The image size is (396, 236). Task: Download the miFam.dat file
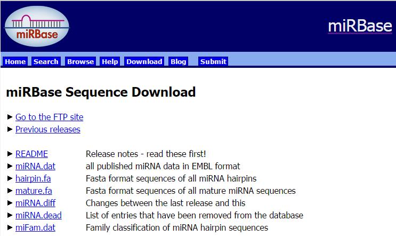tap(35, 227)
